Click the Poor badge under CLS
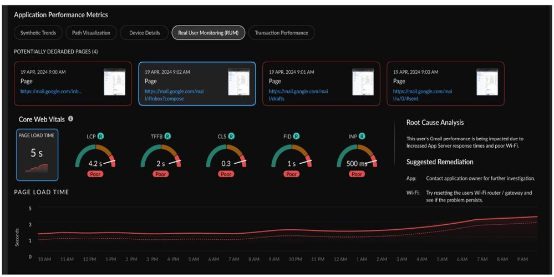Screen dimensions: 554x277 coord(226,174)
